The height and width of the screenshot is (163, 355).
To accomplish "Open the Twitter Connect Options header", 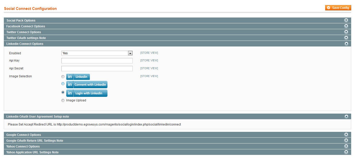I will click(177, 32).
